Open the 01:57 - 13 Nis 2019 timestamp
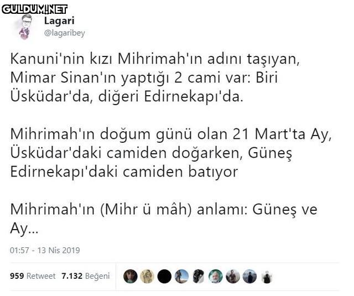Screen dimensions: 354x296 coord(45,250)
